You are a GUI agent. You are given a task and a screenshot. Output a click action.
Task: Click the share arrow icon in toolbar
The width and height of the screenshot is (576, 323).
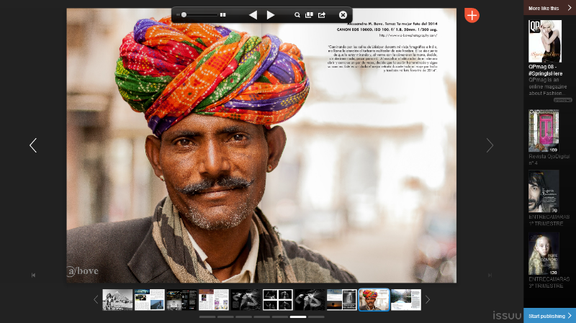[x=322, y=14]
